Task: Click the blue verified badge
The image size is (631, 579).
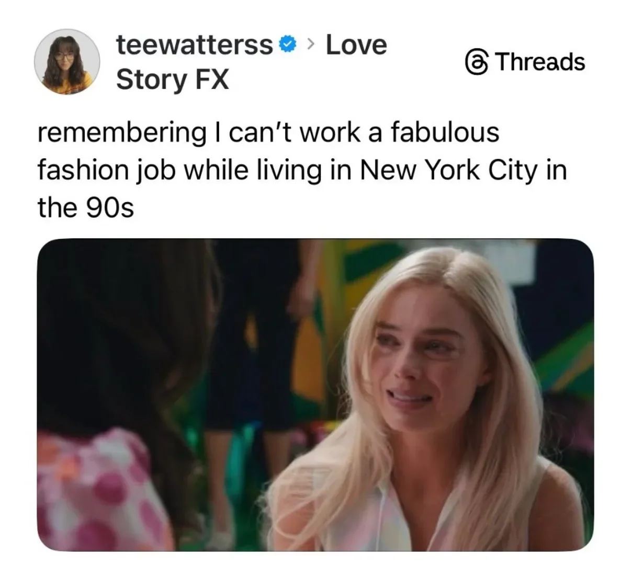Action: (x=288, y=45)
